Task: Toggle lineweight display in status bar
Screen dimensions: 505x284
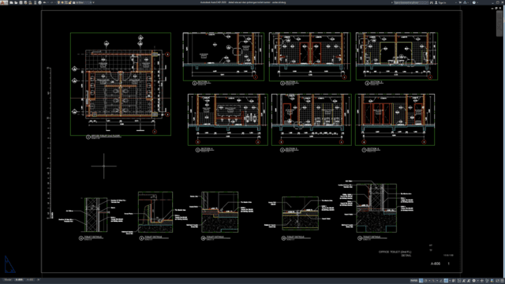Action: point(454,281)
